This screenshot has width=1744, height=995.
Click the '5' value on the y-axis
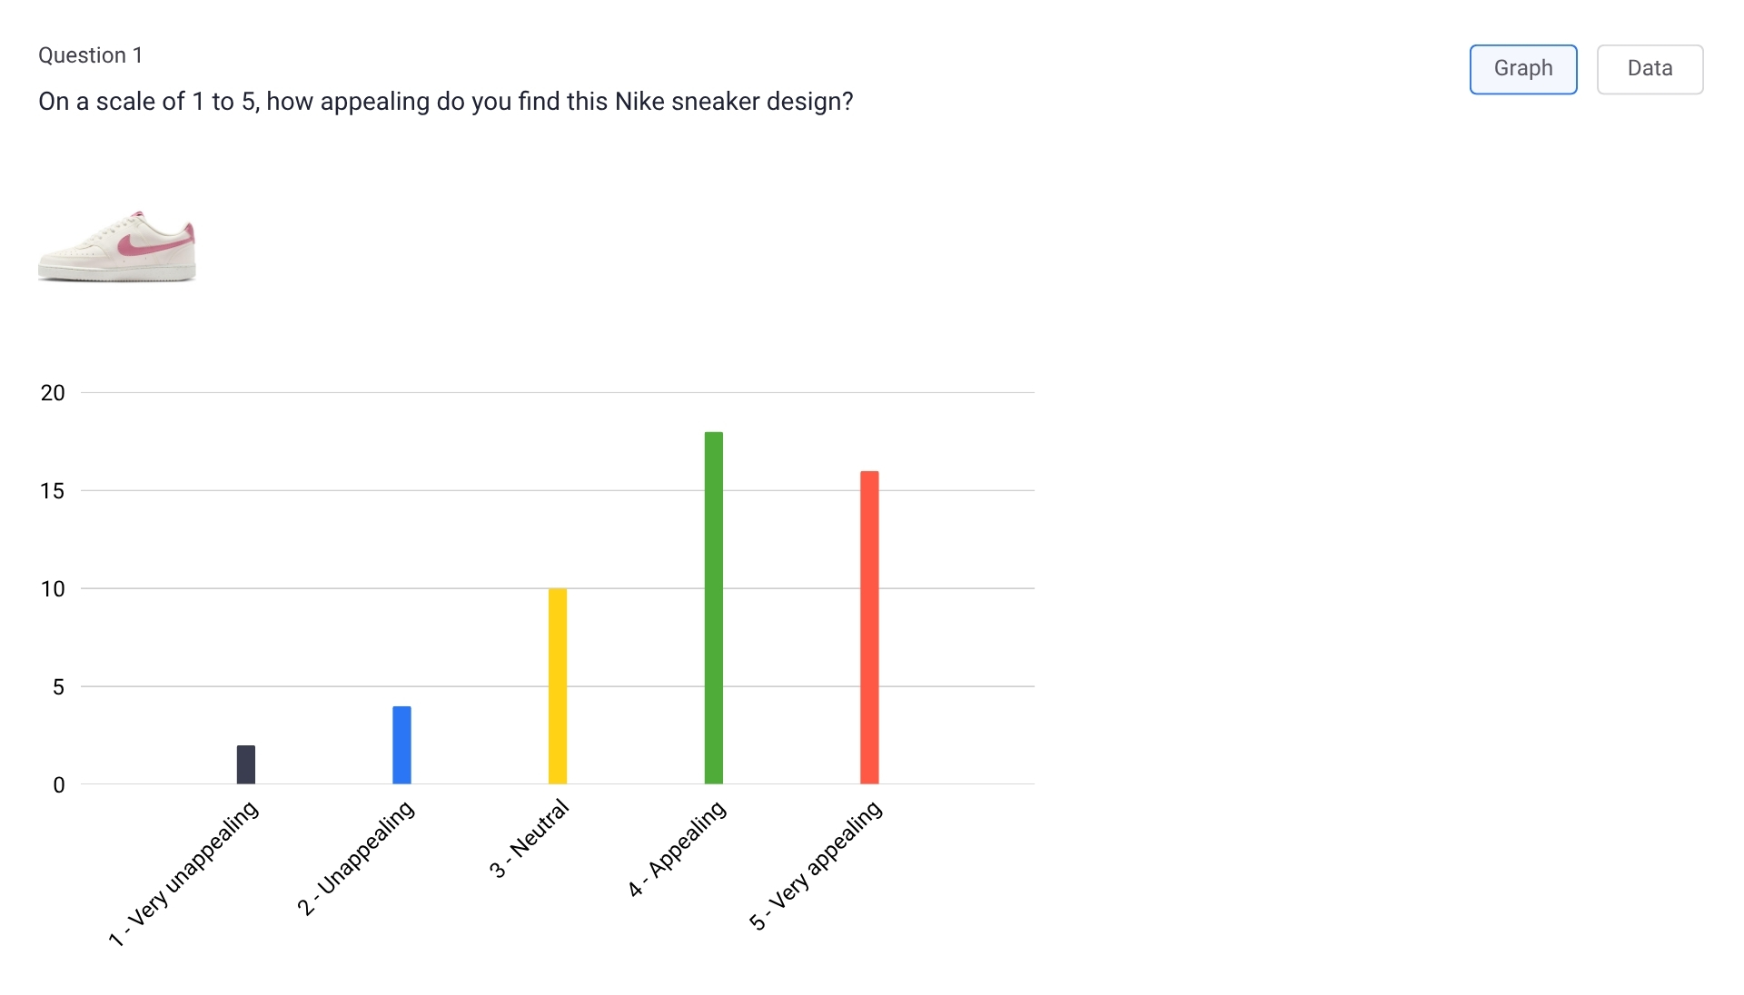click(60, 687)
